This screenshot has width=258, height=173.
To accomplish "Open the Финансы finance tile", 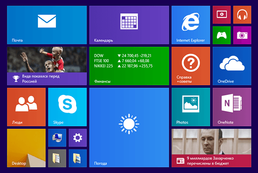I will coord(129,66).
